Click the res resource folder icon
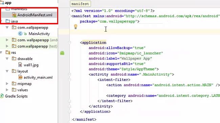Screen dimensions: 220x123 tap(8, 52)
